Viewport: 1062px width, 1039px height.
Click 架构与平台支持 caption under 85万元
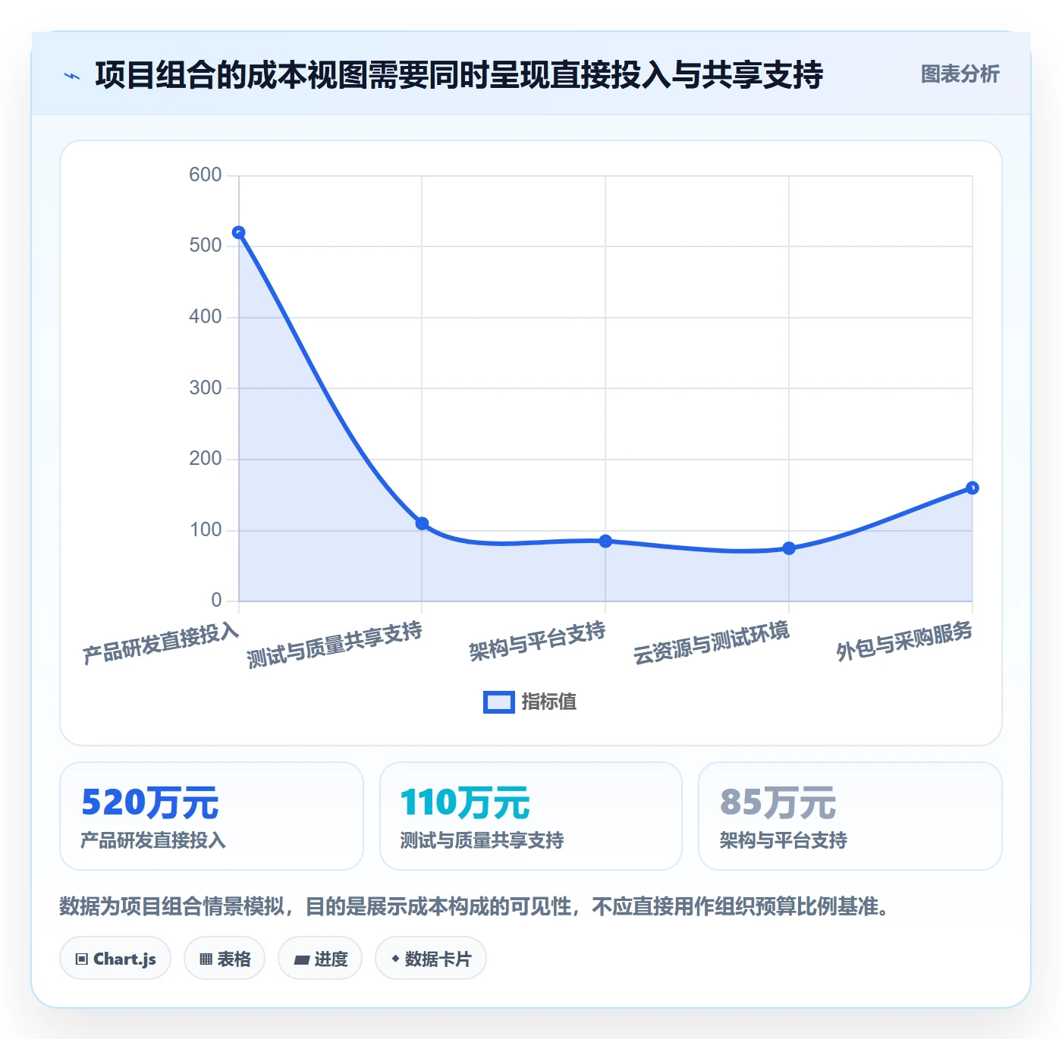784,840
